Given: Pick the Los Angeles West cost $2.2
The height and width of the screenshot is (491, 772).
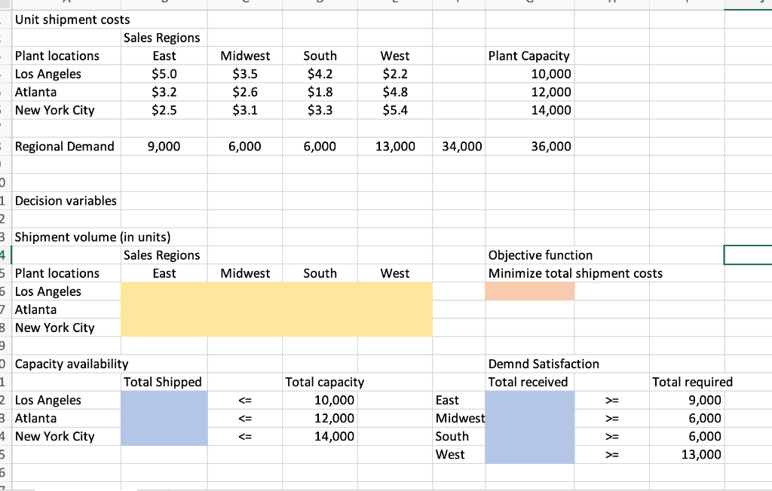Looking at the screenshot, I should coord(395,75).
